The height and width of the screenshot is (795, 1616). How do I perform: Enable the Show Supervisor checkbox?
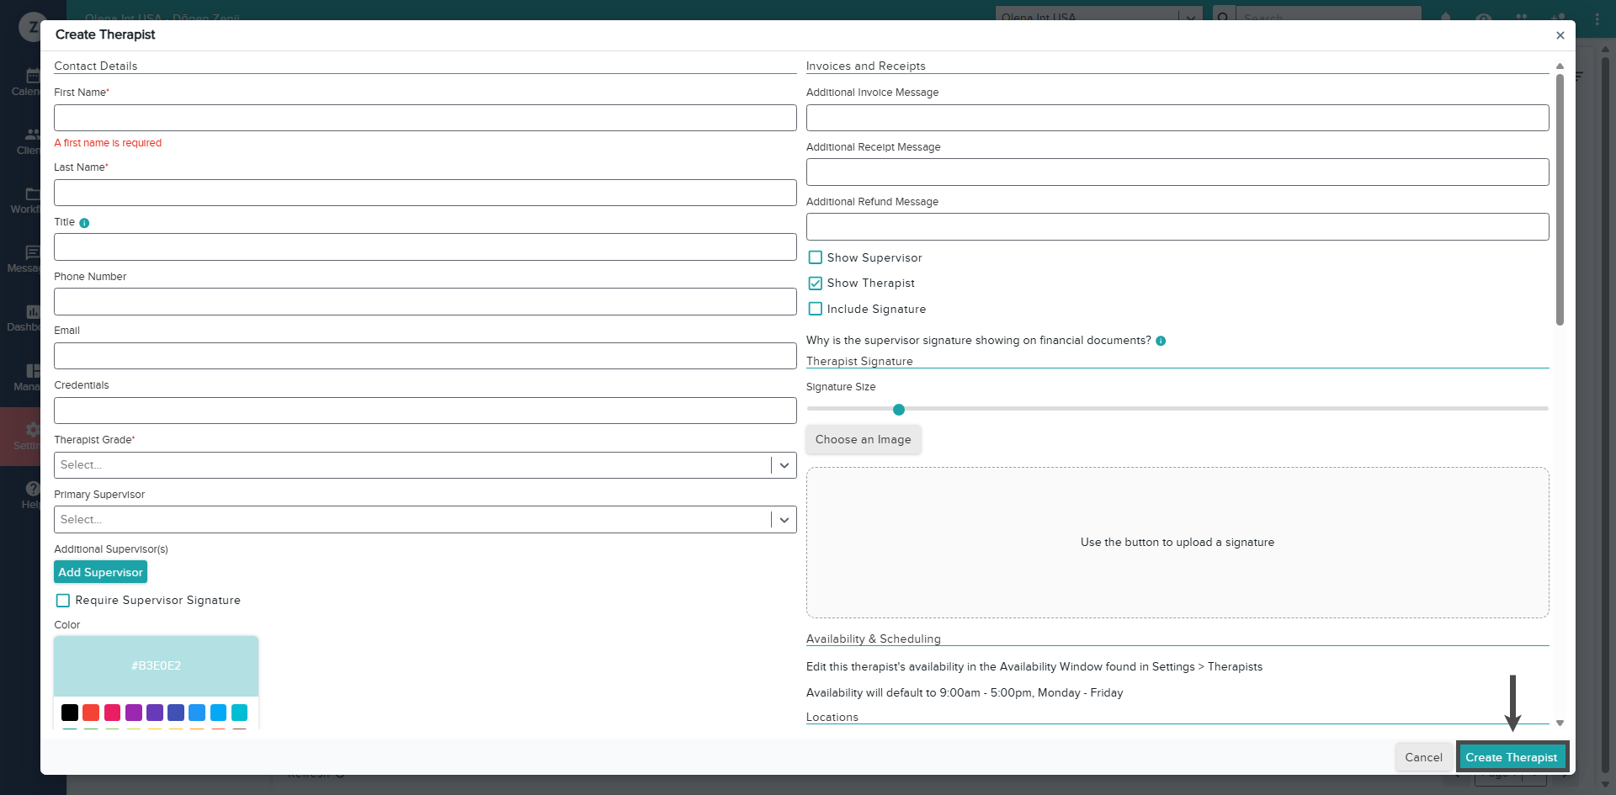[x=815, y=257]
